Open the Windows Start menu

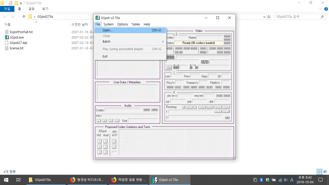point(6,180)
